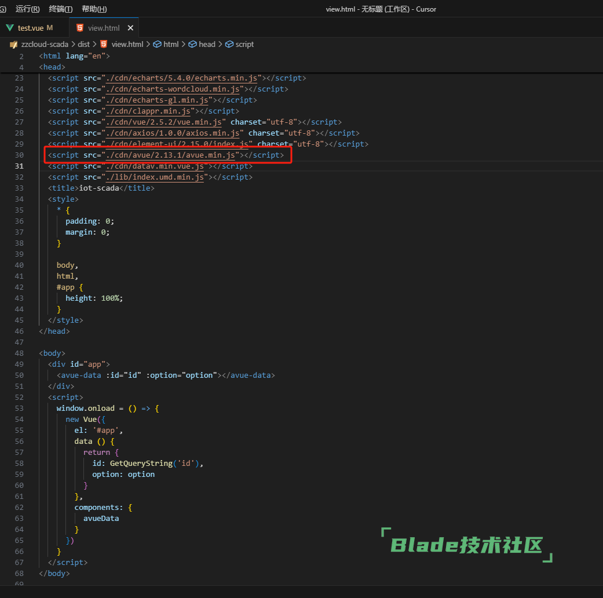
Task: Click the sticky <head> line at top
Action: click(x=52, y=67)
